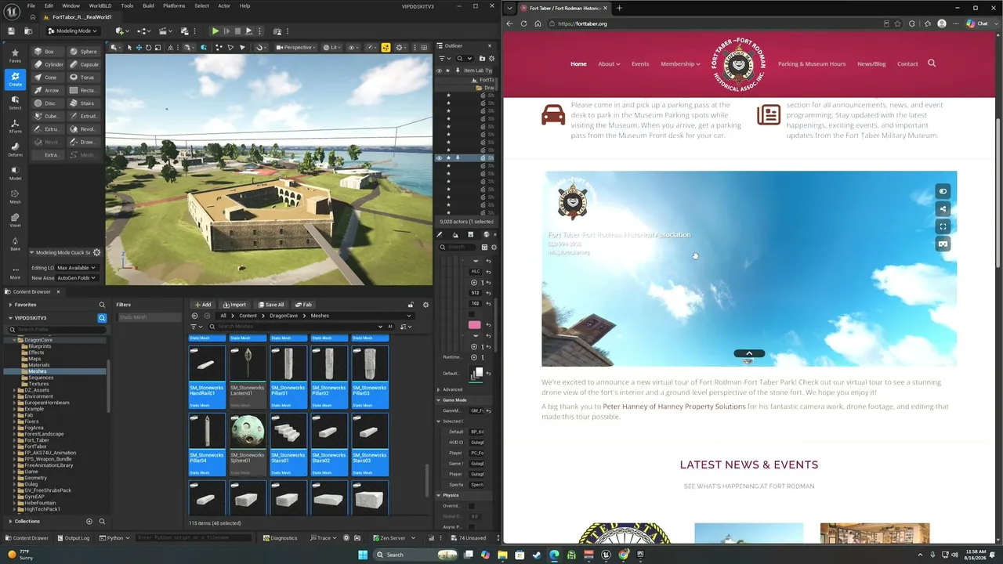The image size is (1003, 564).
Task: Open the File menu in Unreal Editor
Action: click(31, 5)
